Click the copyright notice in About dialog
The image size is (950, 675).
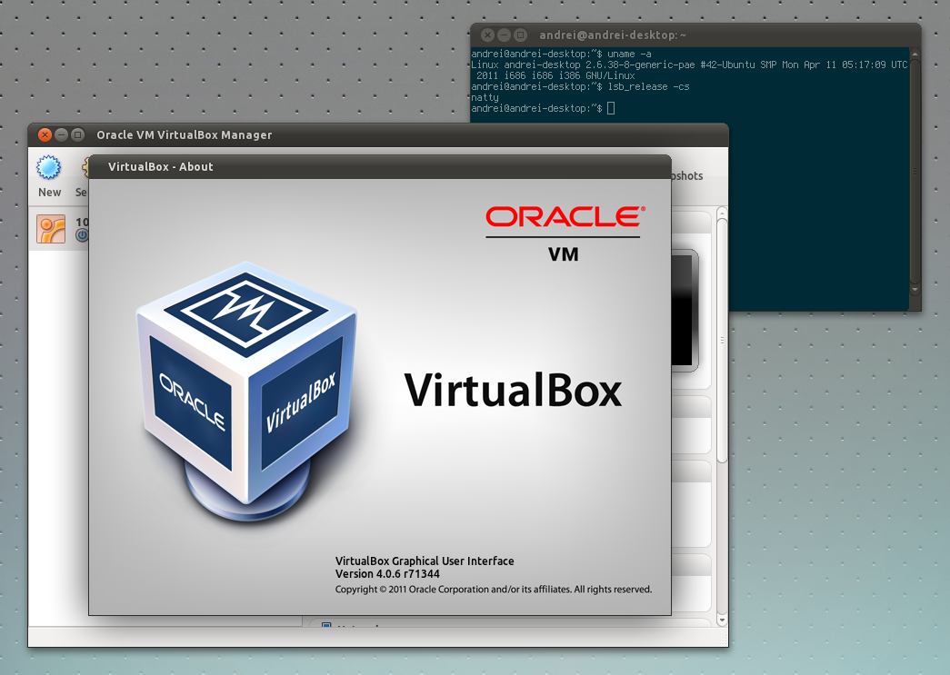[x=494, y=590]
